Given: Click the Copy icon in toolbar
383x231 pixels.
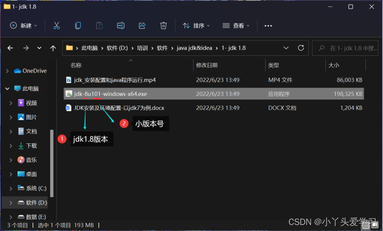Looking at the screenshot, I should [x=78, y=26].
